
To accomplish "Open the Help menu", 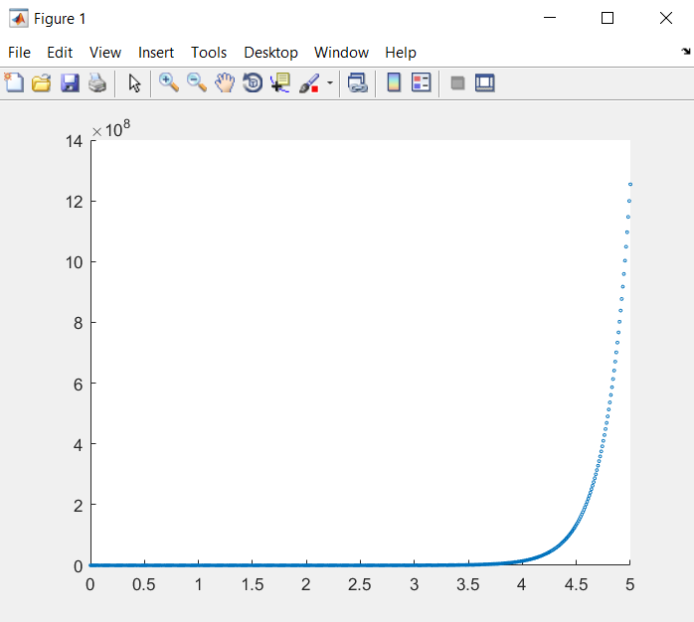I will coord(401,53).
